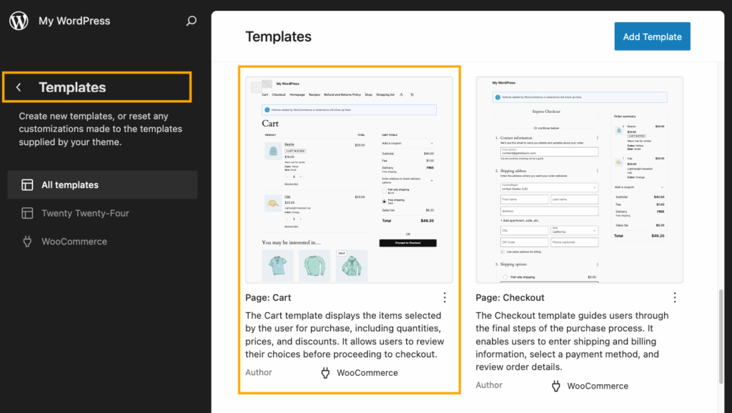This screenshot has width=732, height=413.
Task: Click the My WordPress site title
Action: click(x=74, y=21)
